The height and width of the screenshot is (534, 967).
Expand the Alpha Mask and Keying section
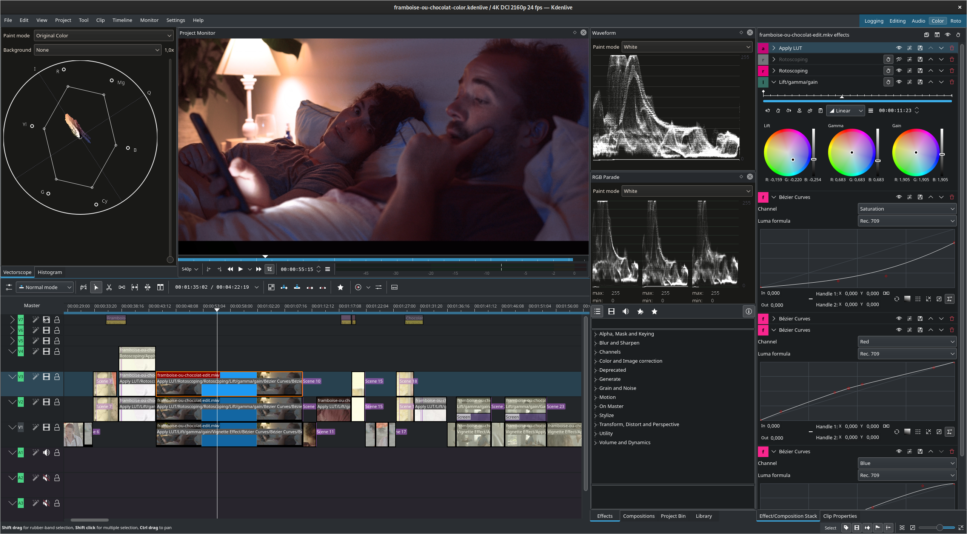pos(596,334)
